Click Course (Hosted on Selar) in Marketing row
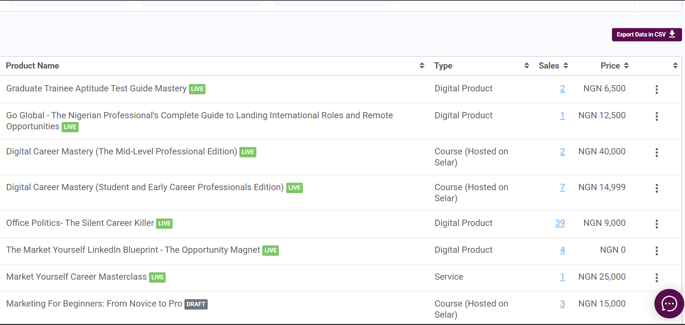Image resolution: width=685 pixels, height=325 pixels. click(x=471, y=309)
